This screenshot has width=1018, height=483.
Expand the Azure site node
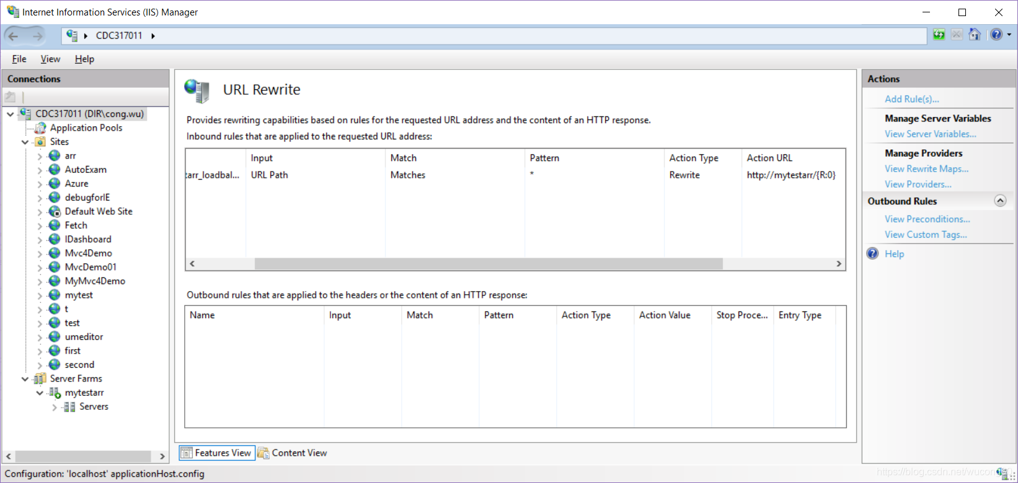tap(40, 185)
